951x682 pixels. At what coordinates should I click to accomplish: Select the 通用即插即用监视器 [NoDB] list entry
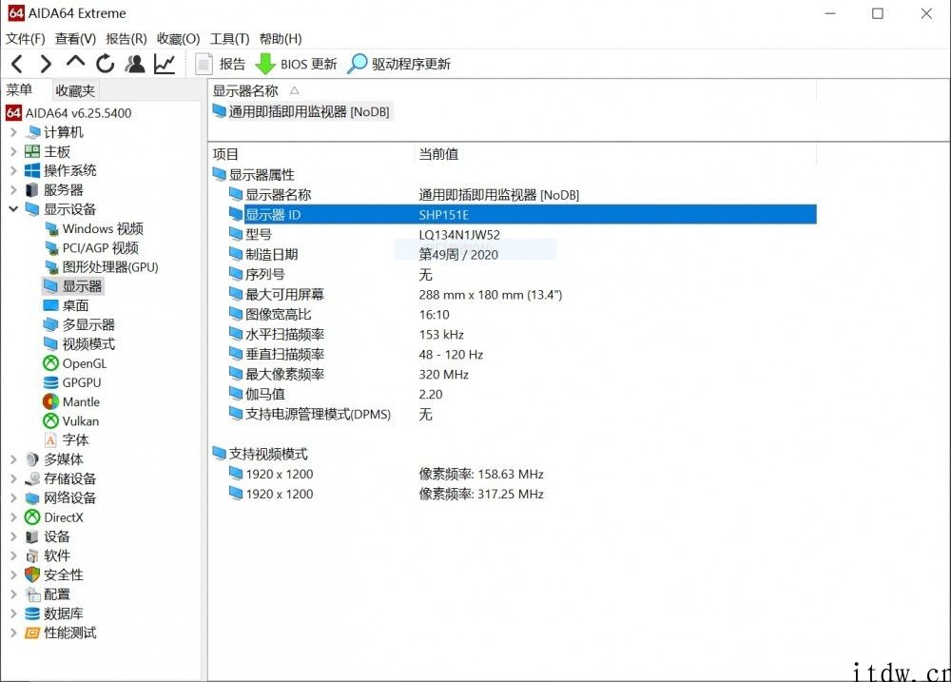click(x=302, y=111)
